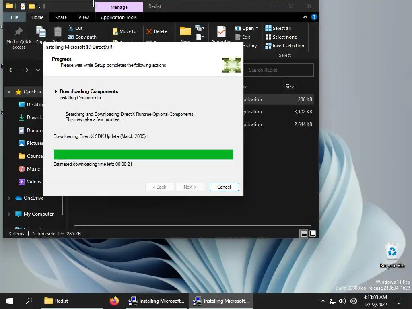Select the file row sized 3,102 KB
Image resolution: width=412 pixels, height=309 pixels.
click(x=278, y=112)
